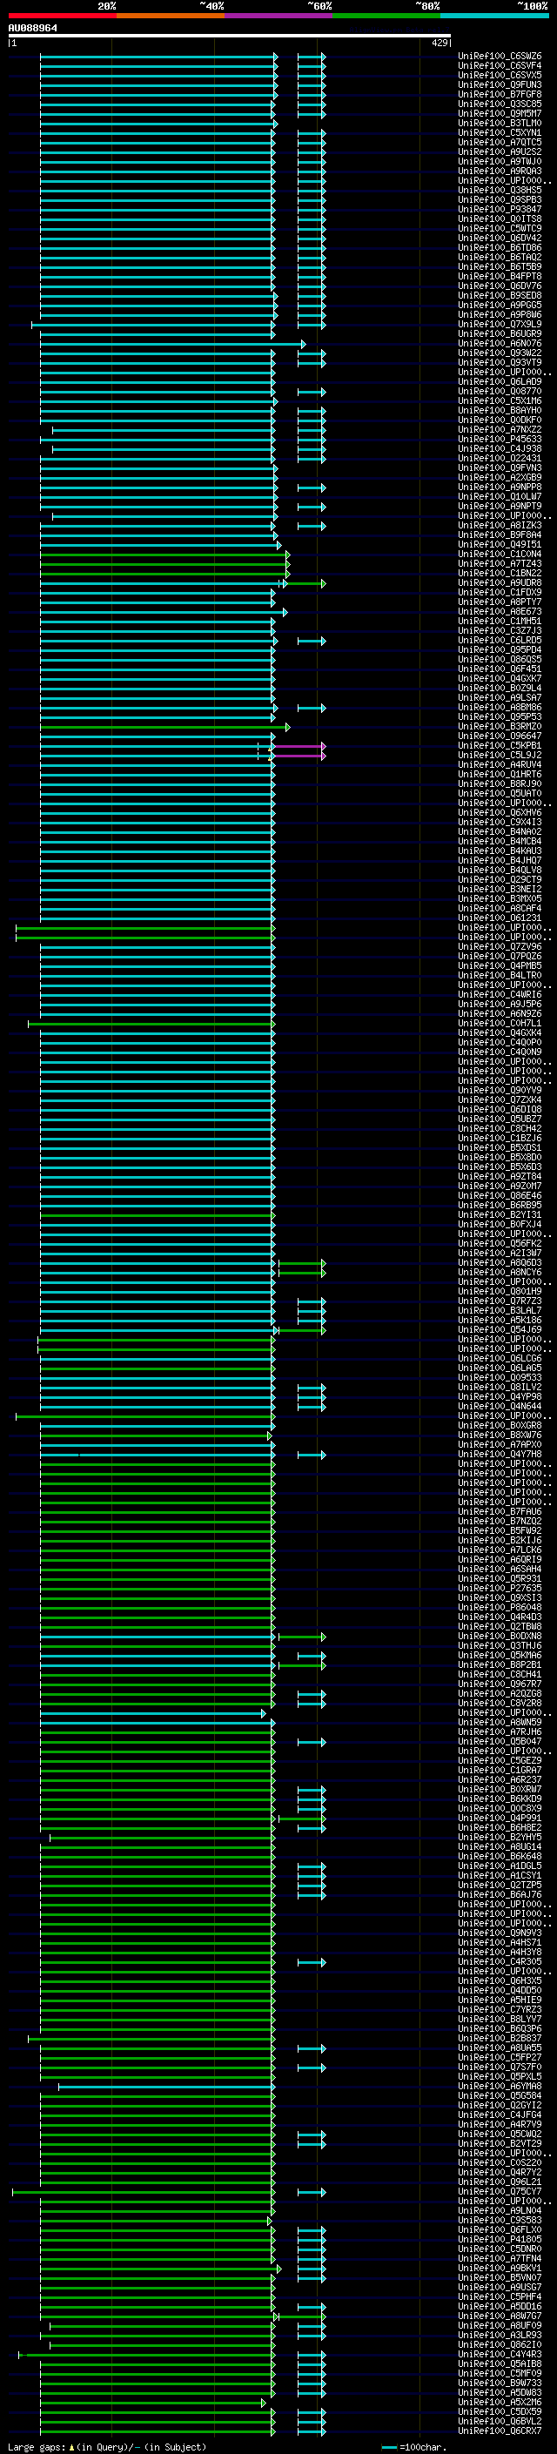Open hit UniRef100_A4RUV4
This screenshot has height=2454, width=557.
500,765
